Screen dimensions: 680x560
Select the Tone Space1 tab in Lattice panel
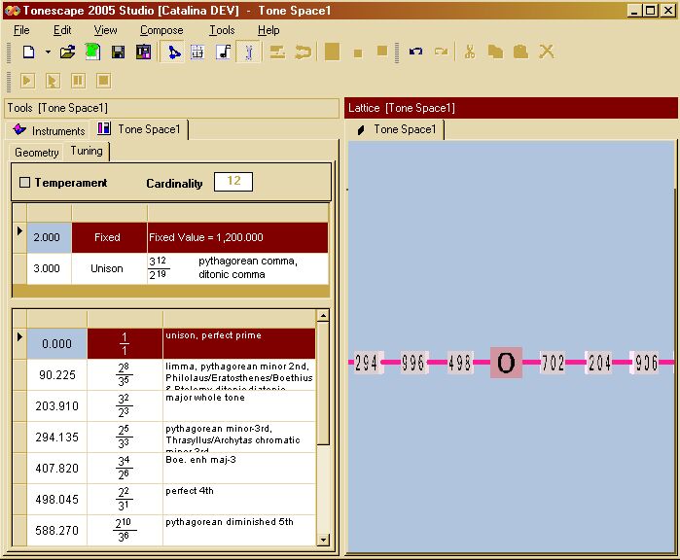[397, 129]
